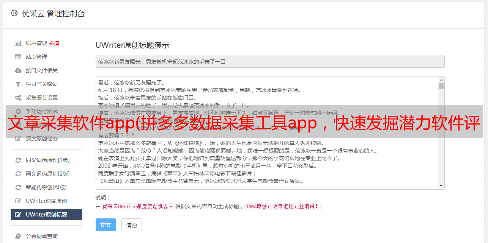This screenshot has height=243, width=488.
Task: Click the book icon for 公有词库查询
Action: [18, 236]
